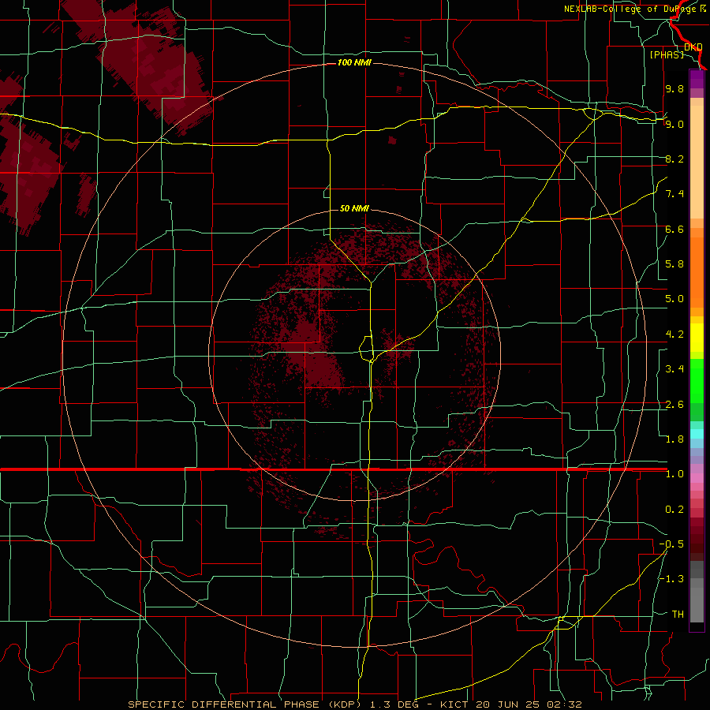Select the 8.2 scale value
This screenshot has height=710, width=710.
(x=674, y=159)
